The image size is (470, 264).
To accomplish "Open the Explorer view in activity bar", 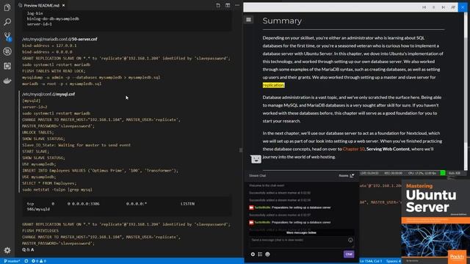I will [x=7, y=7].
